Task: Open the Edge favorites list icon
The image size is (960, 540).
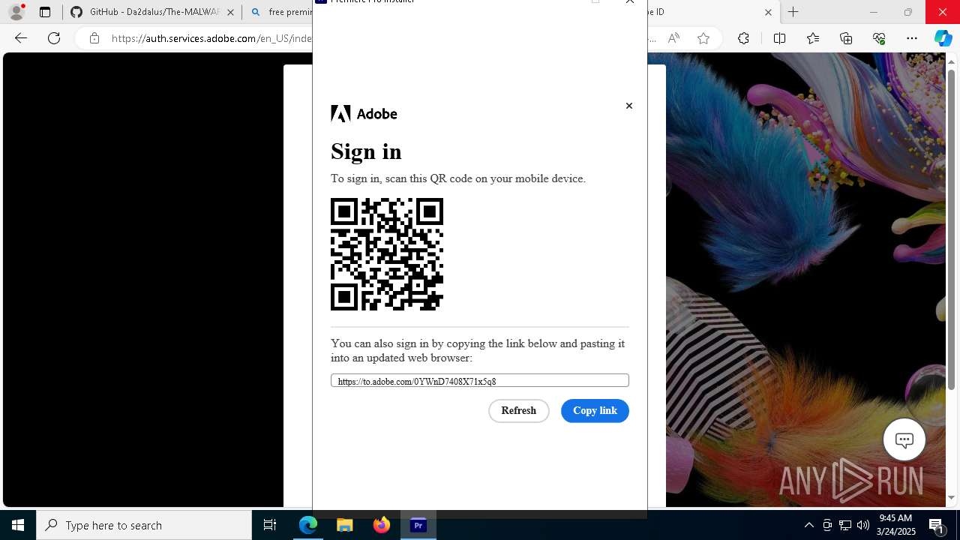Action: click(x=813, y=38)
